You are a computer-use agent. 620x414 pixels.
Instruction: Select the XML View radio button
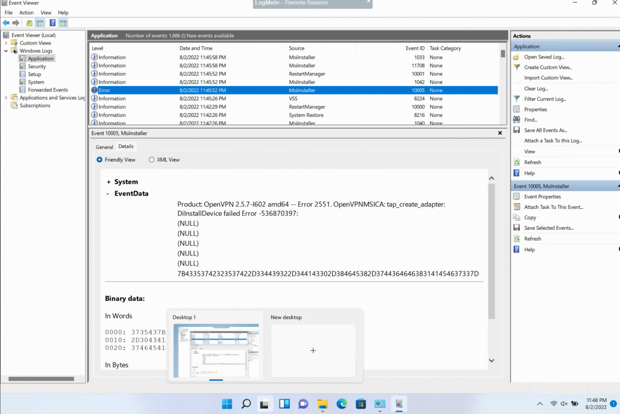[151, 159]
